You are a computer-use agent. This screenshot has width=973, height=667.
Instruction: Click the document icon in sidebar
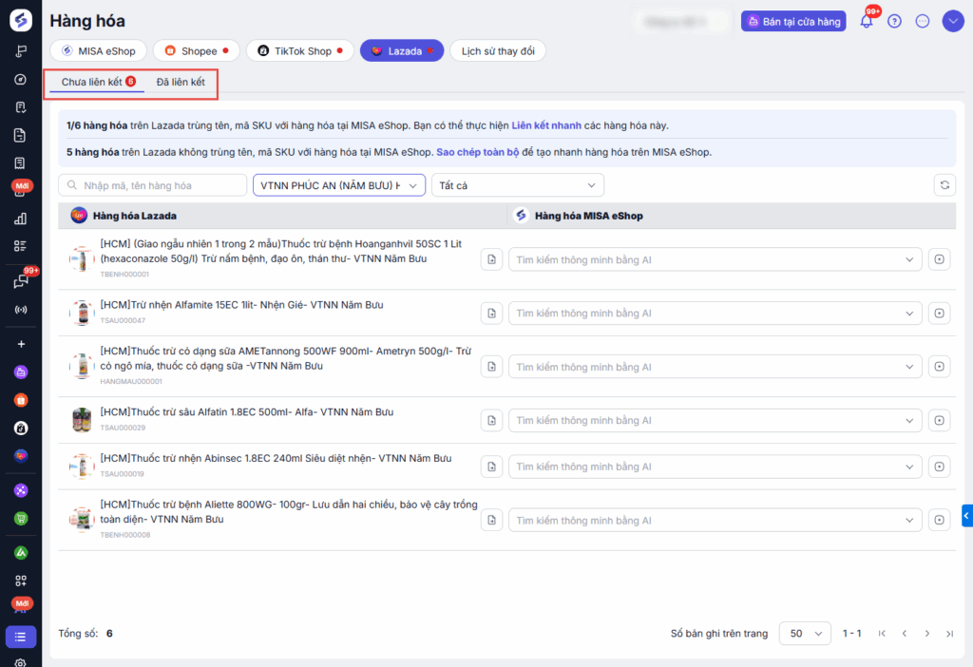[21, 135]
